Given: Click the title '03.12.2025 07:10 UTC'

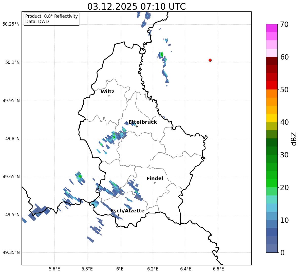Looking at the screenshot, I should 136,7.
